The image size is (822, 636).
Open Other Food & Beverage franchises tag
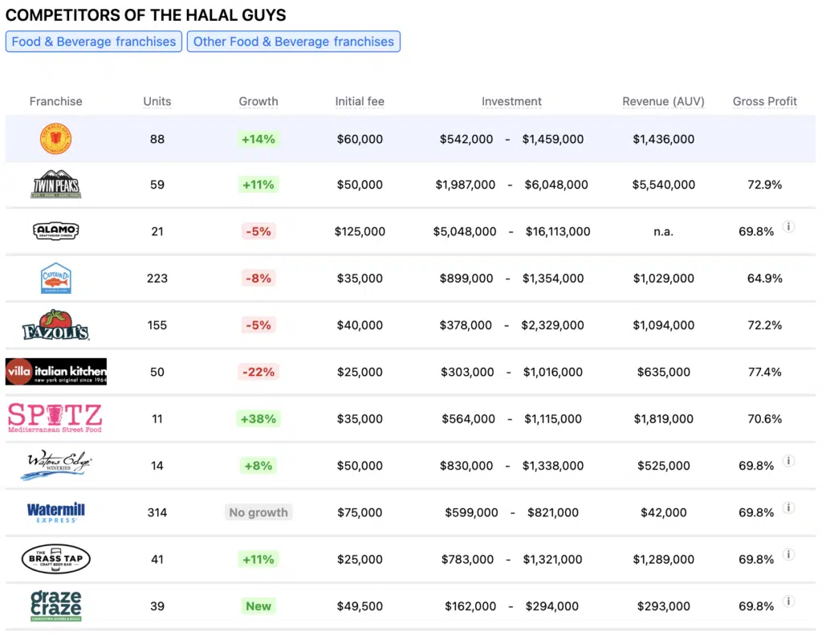pos(294,42)
